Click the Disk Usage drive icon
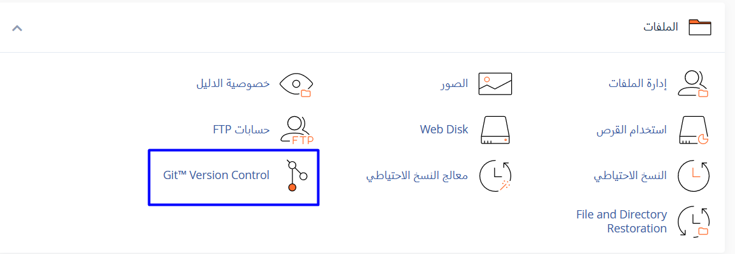This screenshot has height=254, width=735. 693,130
